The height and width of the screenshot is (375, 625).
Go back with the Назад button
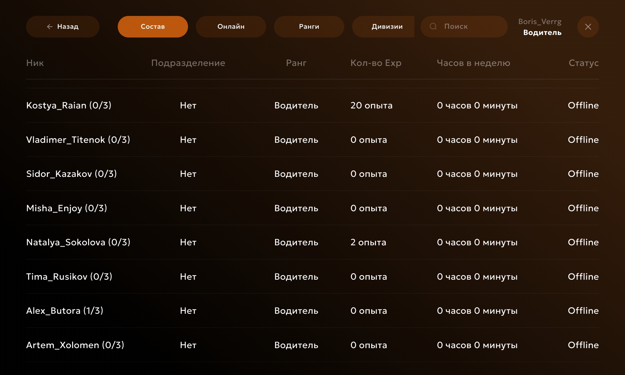(62, 27)
